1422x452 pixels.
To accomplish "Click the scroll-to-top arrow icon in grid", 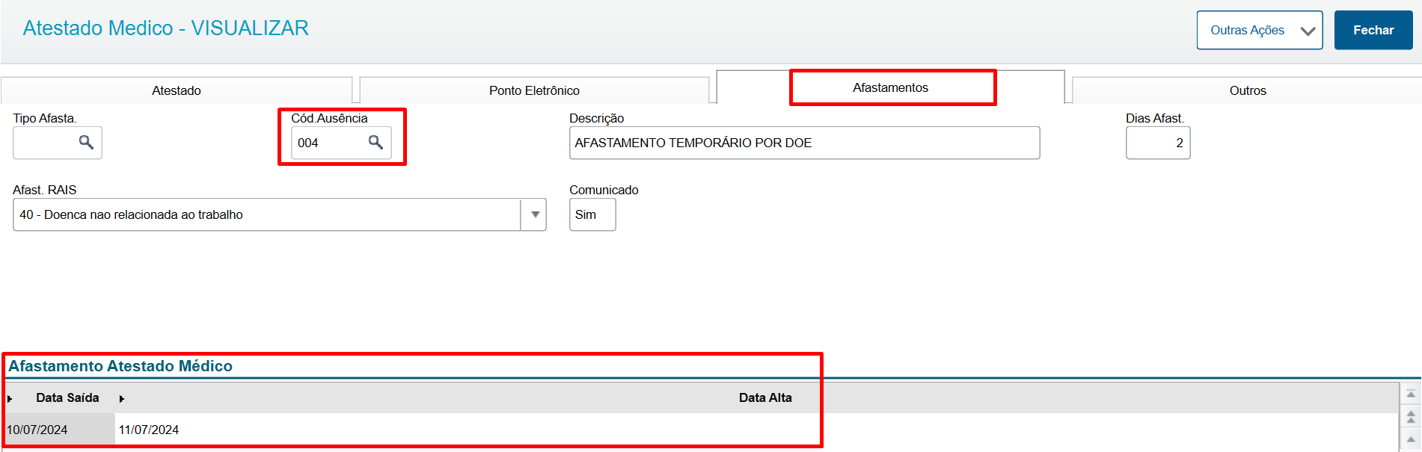I will point(1411,394).
